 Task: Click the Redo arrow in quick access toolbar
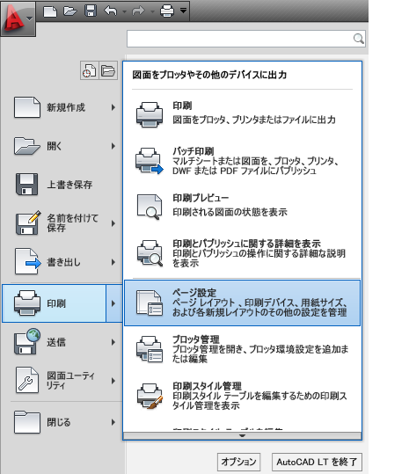pyautogui.click(x=138, y=11)
